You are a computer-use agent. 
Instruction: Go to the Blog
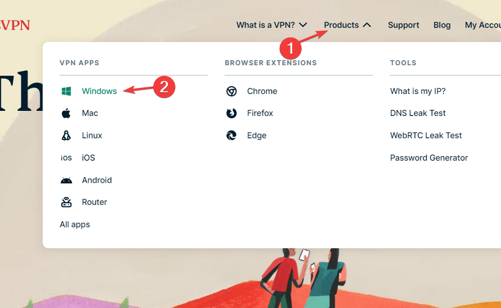442,25
